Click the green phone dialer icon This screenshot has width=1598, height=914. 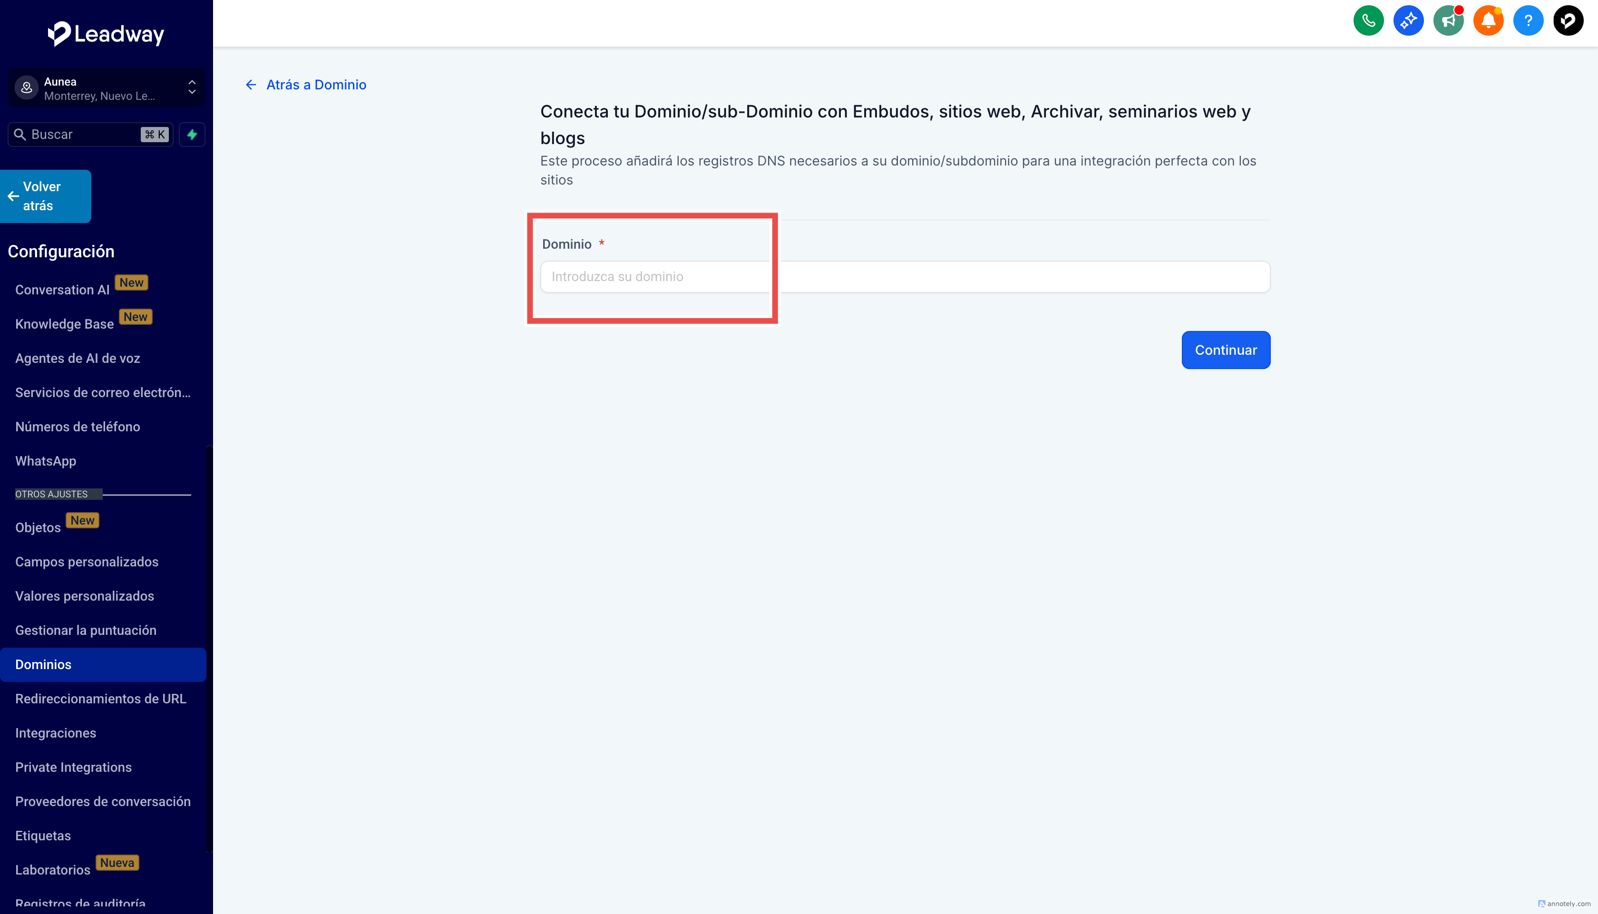[1368, 21]
